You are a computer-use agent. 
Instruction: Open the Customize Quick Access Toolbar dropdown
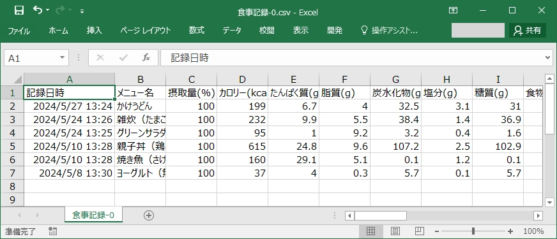tap(82, 11)
